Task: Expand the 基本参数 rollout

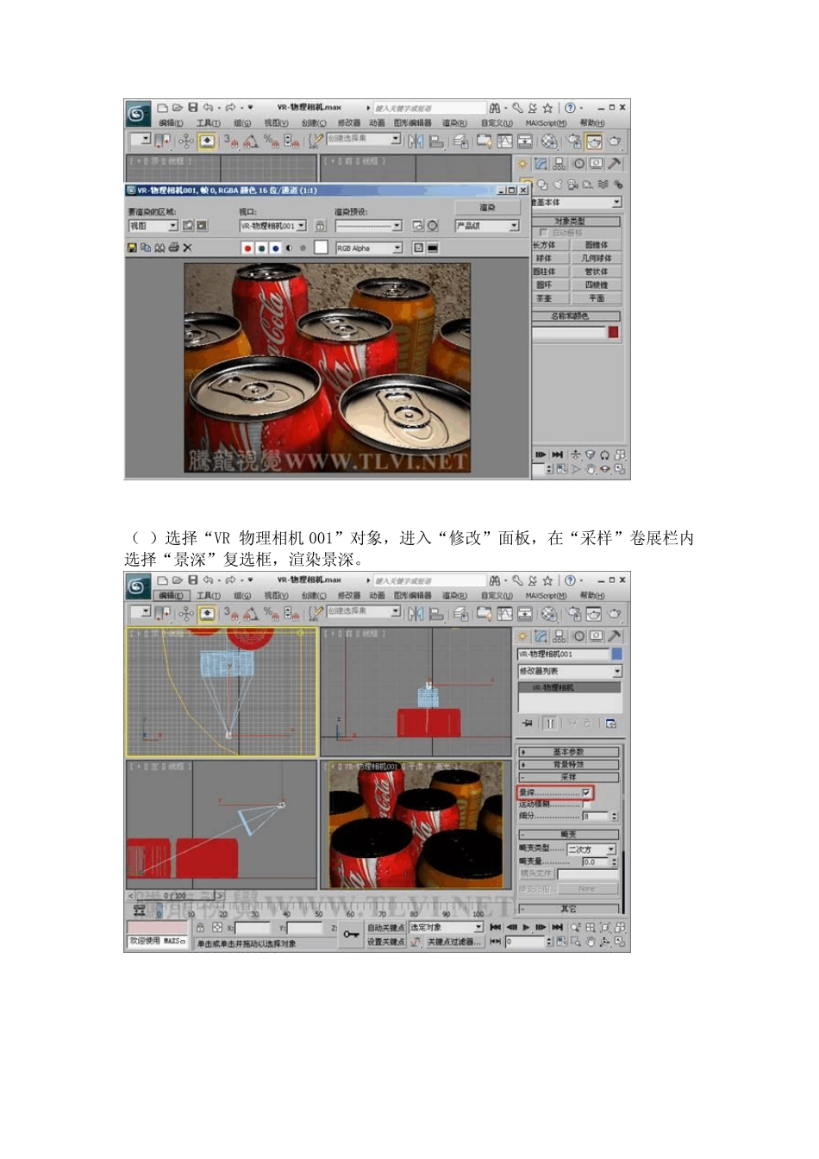Action: click(568, 752)
